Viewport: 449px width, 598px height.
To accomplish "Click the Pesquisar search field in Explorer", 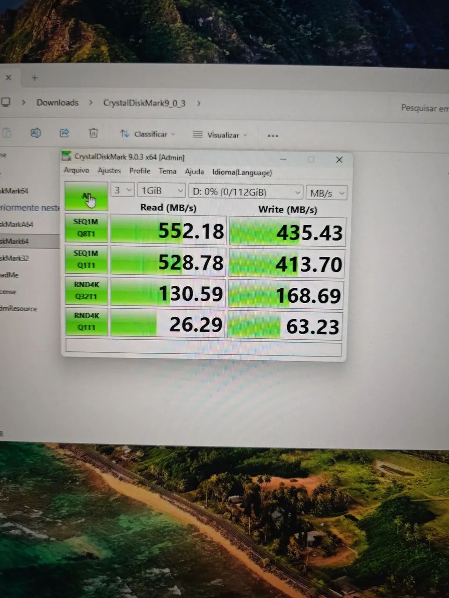I will 425,108.
